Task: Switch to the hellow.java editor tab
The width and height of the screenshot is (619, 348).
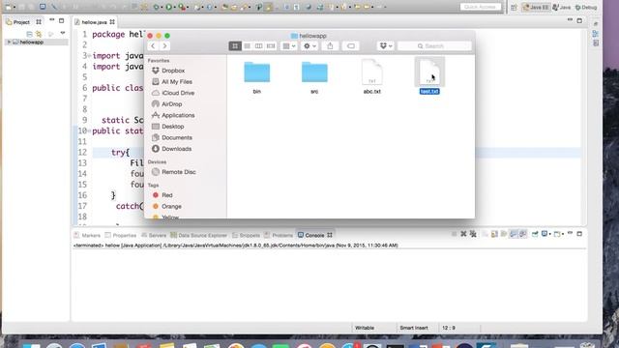Action: point(94,22)
